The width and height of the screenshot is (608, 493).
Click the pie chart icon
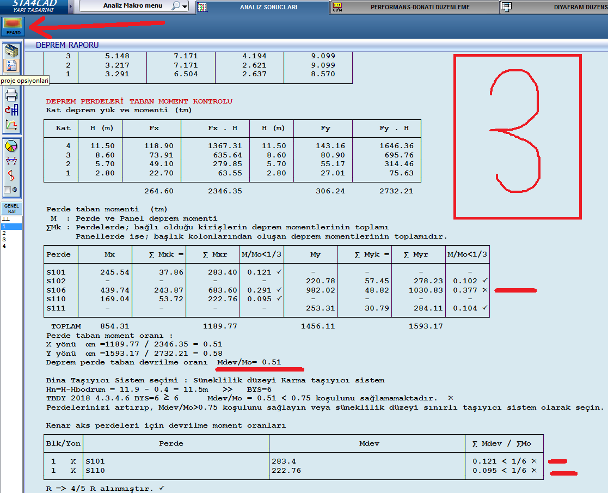(x=11, y=146)
